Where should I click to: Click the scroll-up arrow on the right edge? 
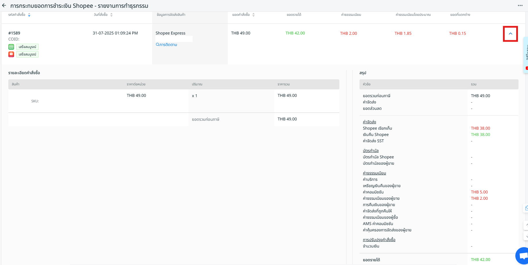click(x=526, y=225)
